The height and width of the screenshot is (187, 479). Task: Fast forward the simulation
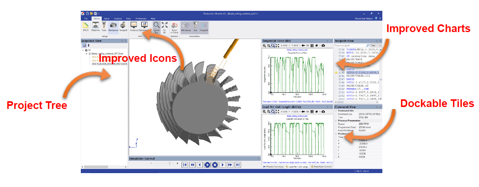[x=230, y=165]
